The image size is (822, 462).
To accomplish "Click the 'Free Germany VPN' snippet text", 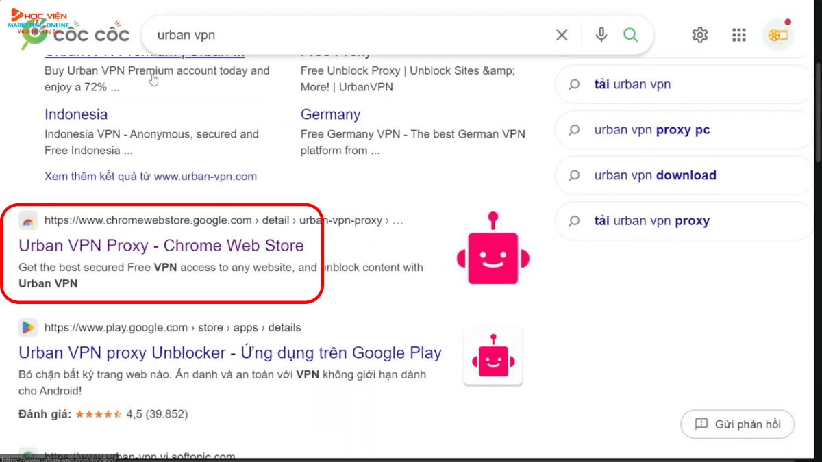I will click(413, 142).
